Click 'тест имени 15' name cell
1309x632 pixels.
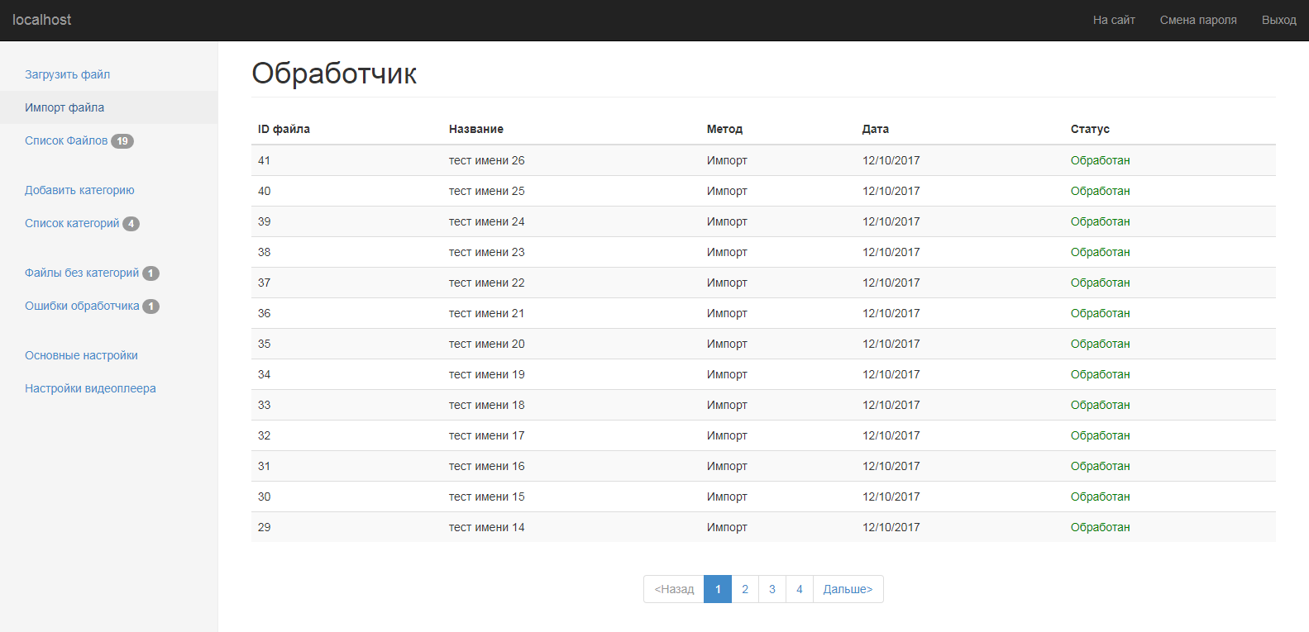(x=487, y=497)
